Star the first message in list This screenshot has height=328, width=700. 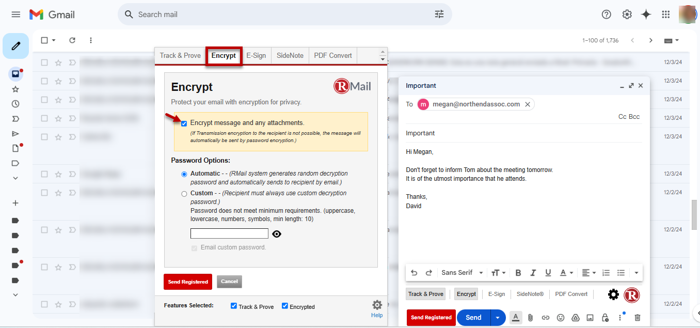(58, 63)
